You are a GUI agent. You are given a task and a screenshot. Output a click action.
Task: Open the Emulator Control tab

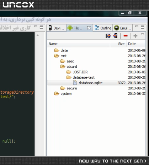(x=123, y=28)
